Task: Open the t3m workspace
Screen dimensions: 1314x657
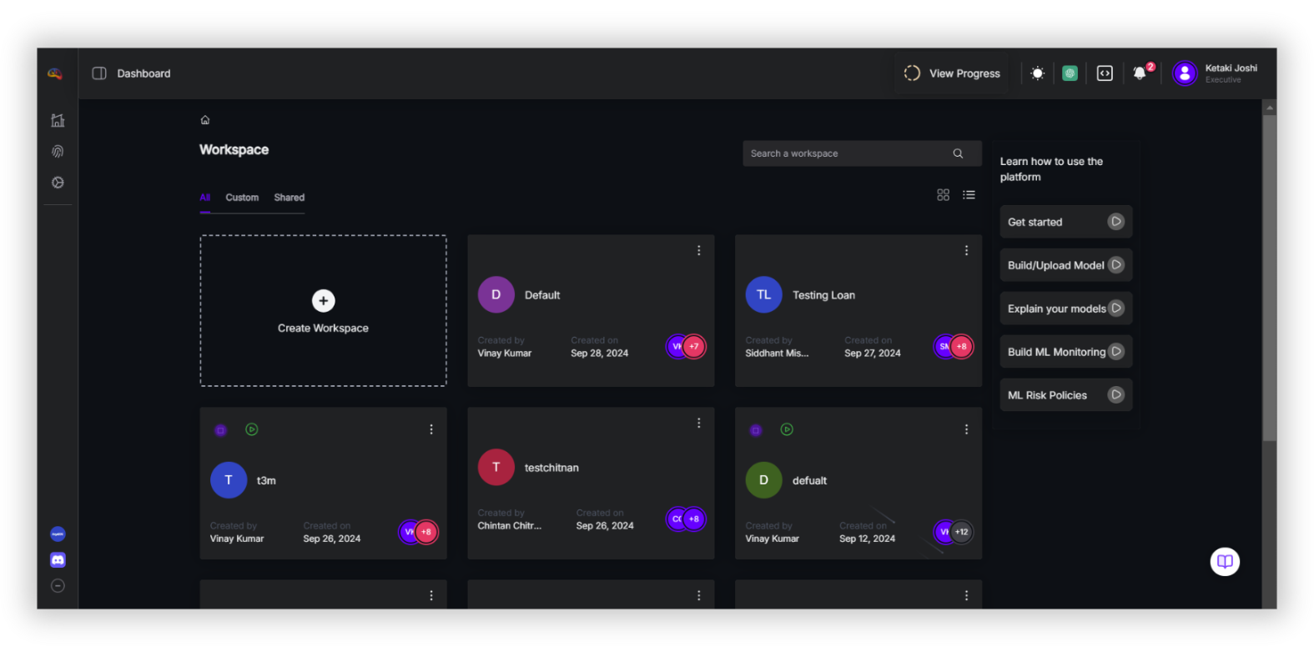Action: [x=323, y=483]
